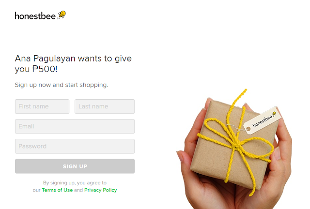Click the punched hole ring on gift tag
This screenshot has height=209, width=310.
click(248, 129)
